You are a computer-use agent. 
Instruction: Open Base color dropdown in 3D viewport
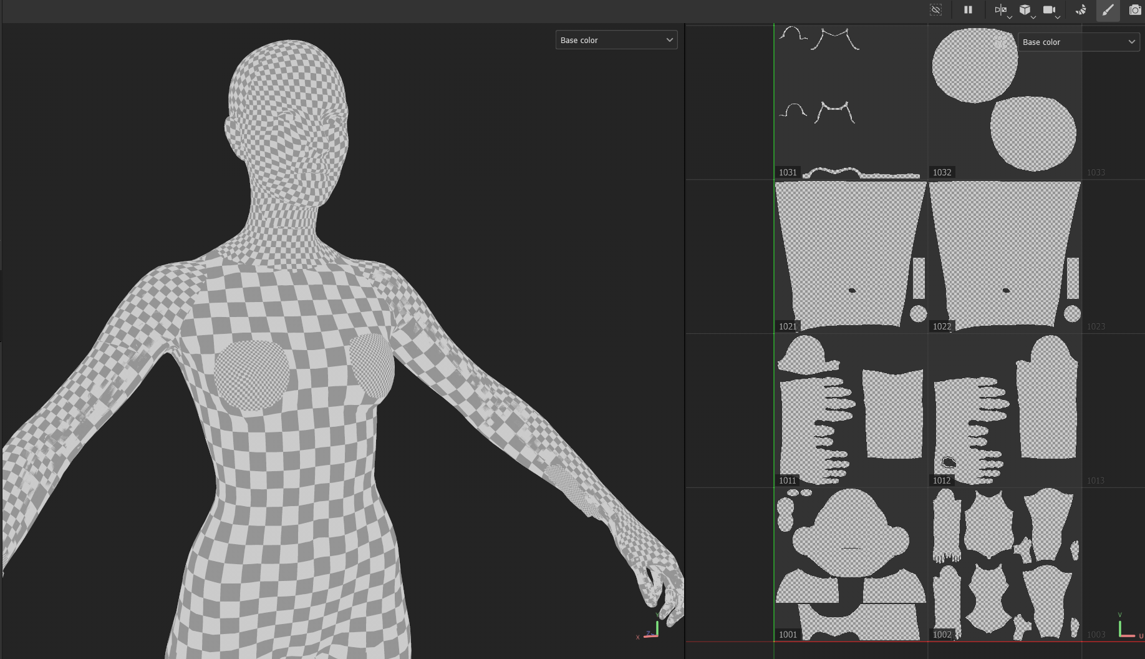point(616,40)
